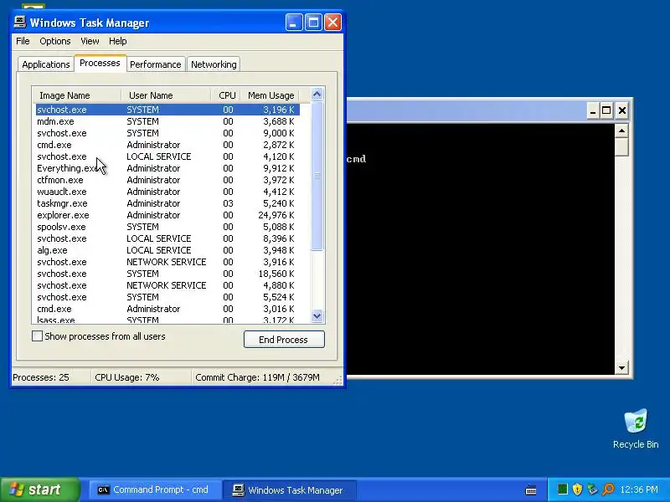Image resolution: width=670 pixels, height=502 pixels.
Task: Select the svchost.exe row using 18,560 K
Action: tap(167, 274)
